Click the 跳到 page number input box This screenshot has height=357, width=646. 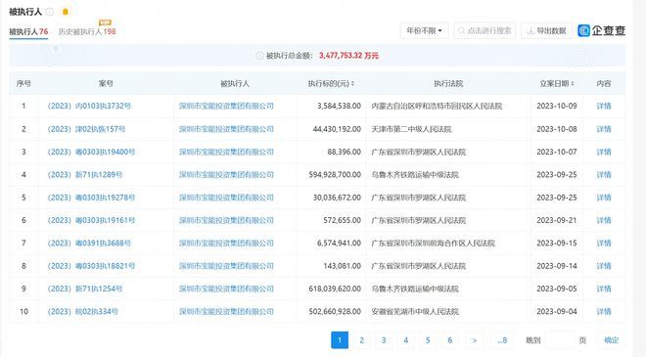tap(560, 340)
